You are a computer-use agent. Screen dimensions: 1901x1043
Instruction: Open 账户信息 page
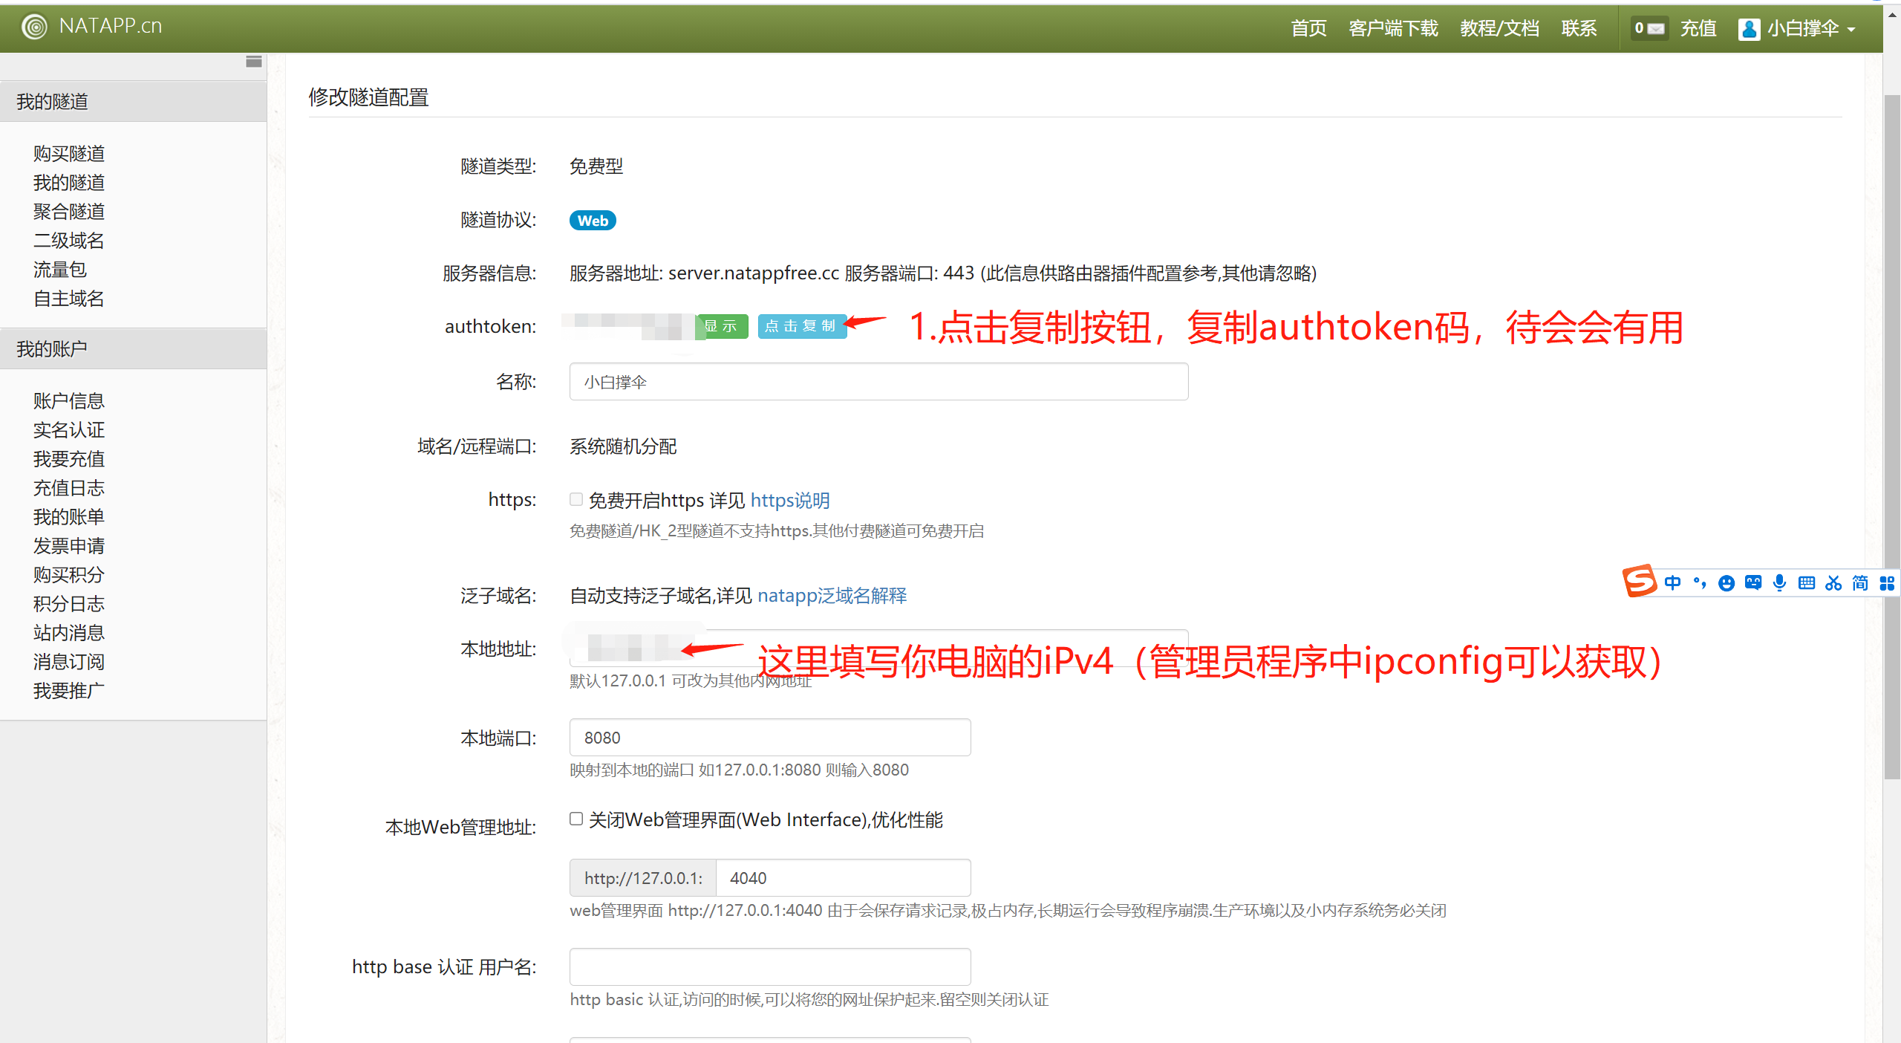69,401
